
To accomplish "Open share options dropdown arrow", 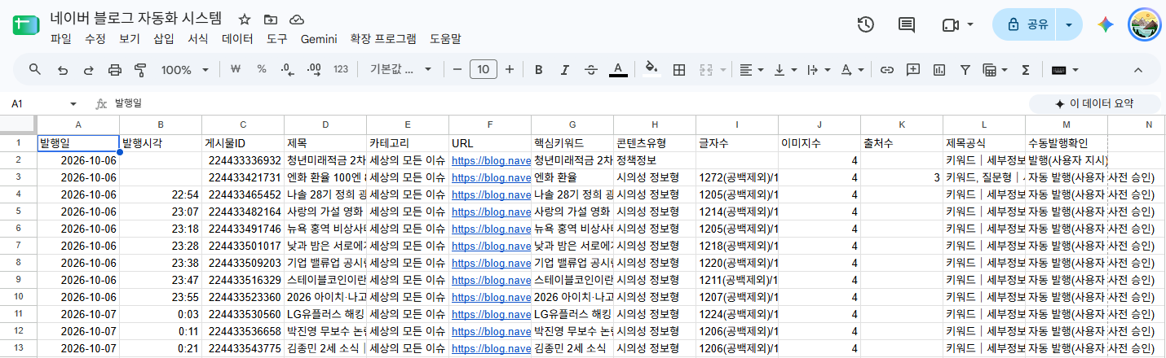I will point(1069,24).
